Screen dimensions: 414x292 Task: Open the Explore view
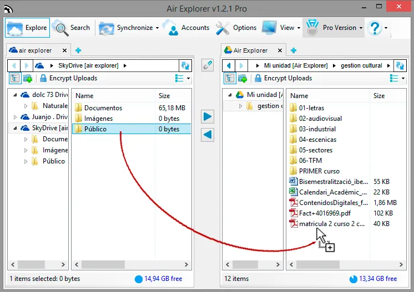coord(27,28)
